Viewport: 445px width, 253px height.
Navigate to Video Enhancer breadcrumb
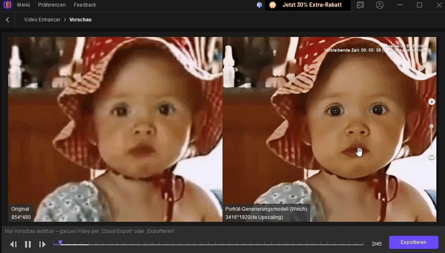42,20
